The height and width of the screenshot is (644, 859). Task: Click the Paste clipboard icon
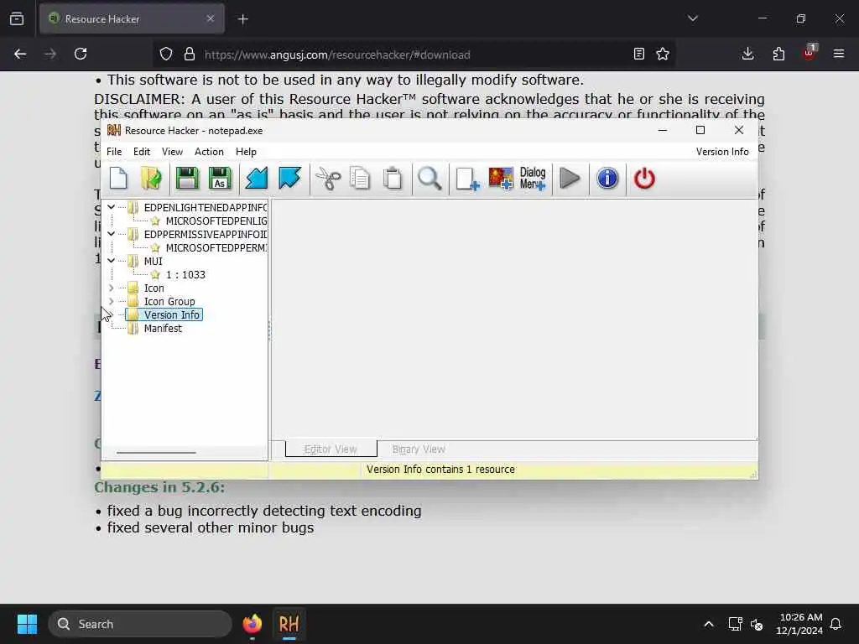[x=393, y=179]
